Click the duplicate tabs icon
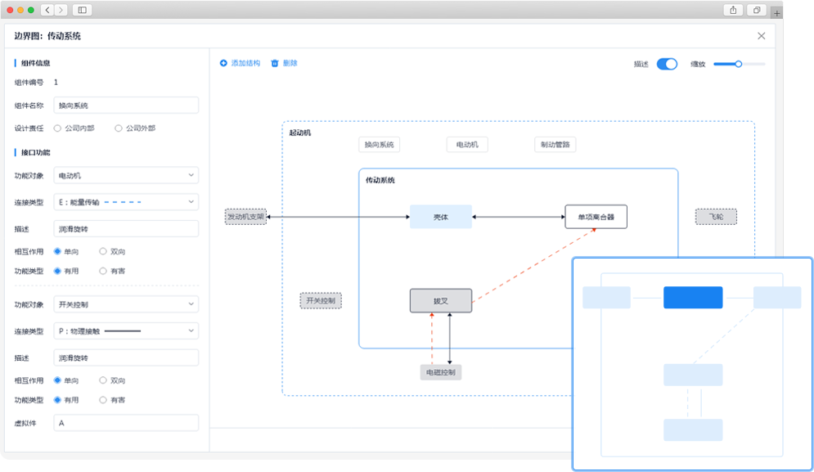The height and width of the screenshot is (472, 814). 757,10
